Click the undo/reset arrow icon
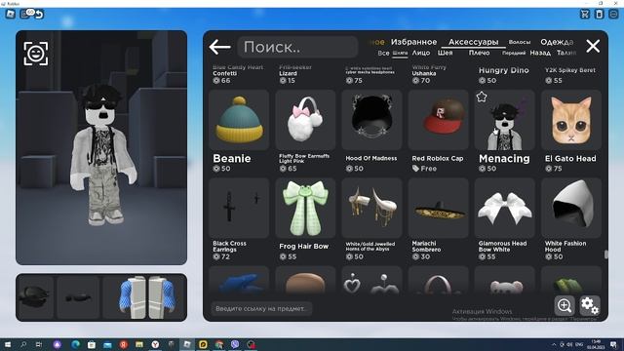The width and height of the screenshot is (624, 351). (39, 15)
